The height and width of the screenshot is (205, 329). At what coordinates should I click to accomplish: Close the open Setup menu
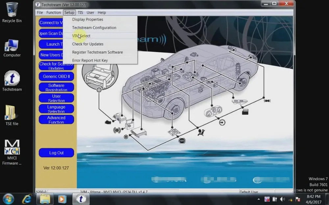[x=69, y=12]
